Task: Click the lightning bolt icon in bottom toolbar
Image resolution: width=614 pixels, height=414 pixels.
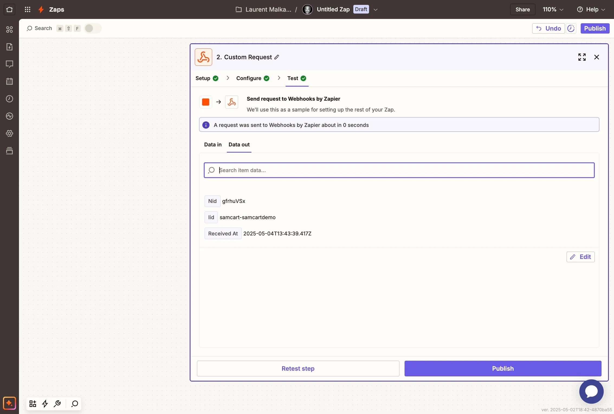Action: pos(45,404)
